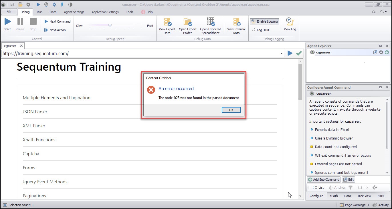
Task: Open Exported Spreadsheet icon
Action: 211,22
